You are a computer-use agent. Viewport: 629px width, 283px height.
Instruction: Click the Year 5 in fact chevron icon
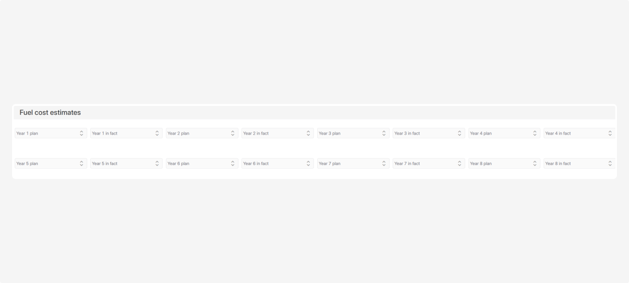click(157, 164)
